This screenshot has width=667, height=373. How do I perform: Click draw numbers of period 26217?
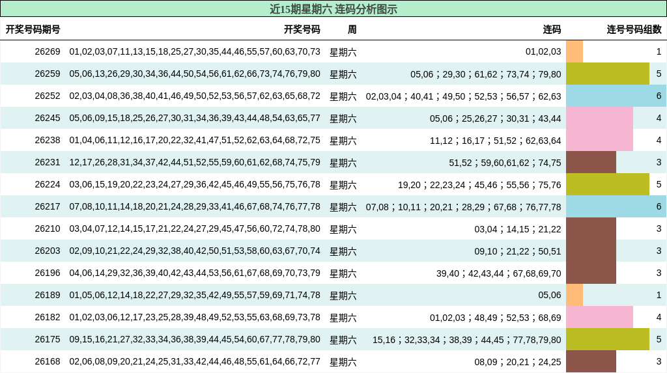195,206
